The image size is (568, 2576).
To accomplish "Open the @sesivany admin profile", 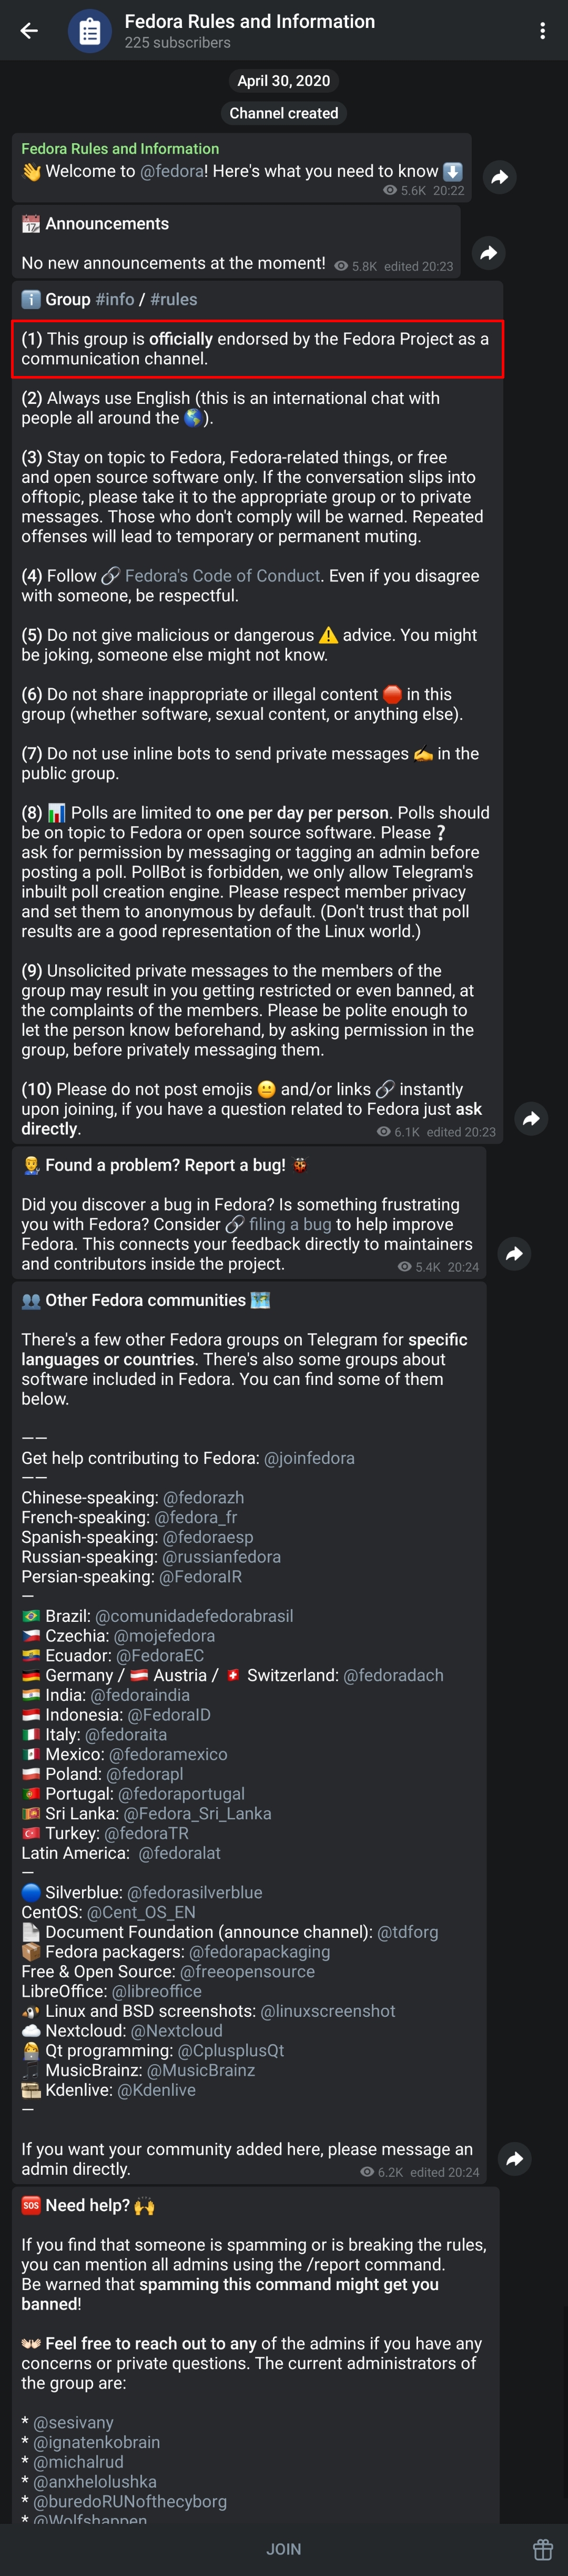I will [73, 2422].
